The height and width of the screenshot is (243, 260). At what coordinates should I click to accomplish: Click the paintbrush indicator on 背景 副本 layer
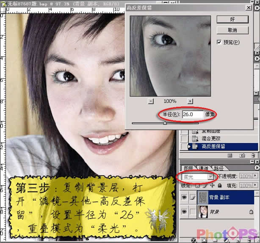(193, 197)
